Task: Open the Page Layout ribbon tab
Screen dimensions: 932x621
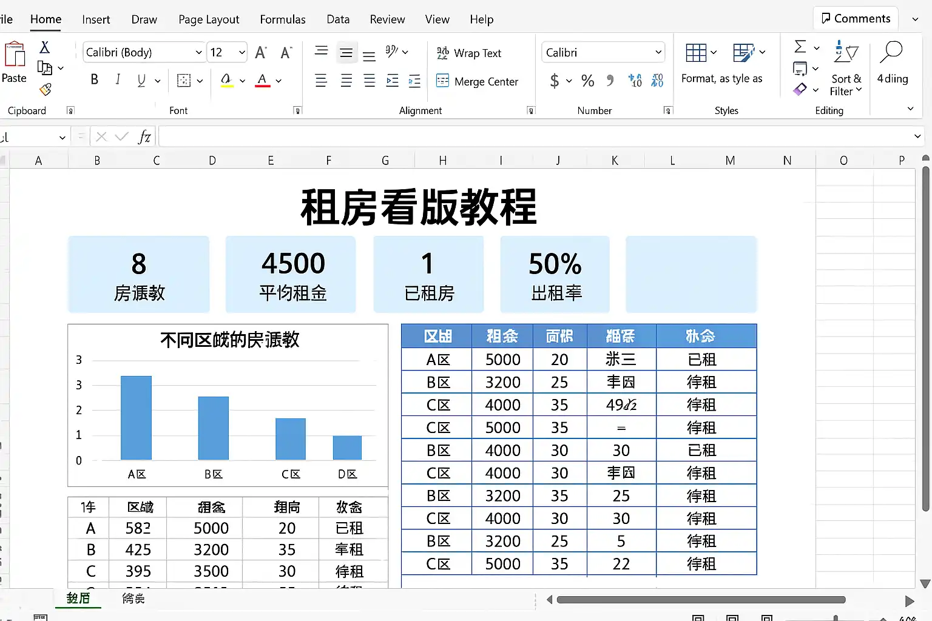Action: point(209,19)
